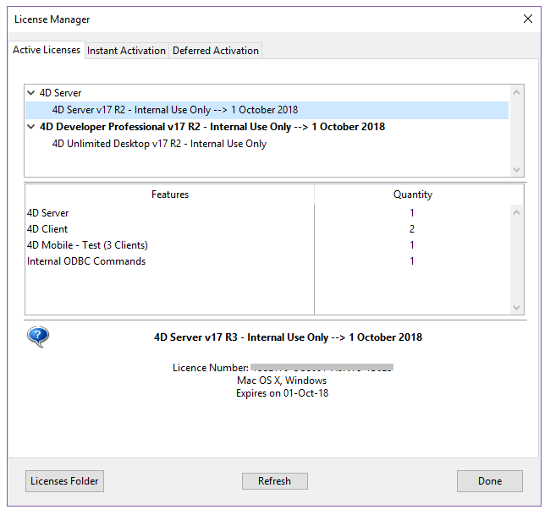Switch to the Instant Activation tab
Image resolution: width=550 pixels, height=515 pixels.
[126, 51]
